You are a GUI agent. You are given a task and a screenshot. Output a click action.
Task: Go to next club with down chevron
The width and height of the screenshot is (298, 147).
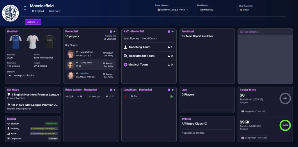25,10
